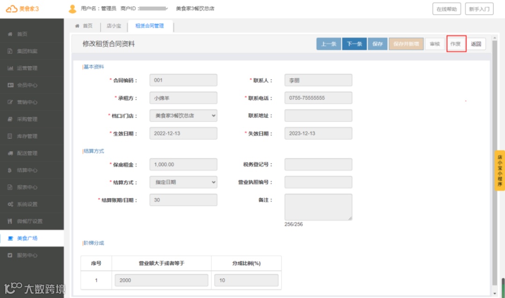Open the 店小宝小程序 side tab

point(499,170)
